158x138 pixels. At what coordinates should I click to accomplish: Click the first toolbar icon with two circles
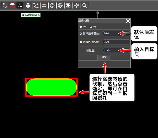pos(5,5)
